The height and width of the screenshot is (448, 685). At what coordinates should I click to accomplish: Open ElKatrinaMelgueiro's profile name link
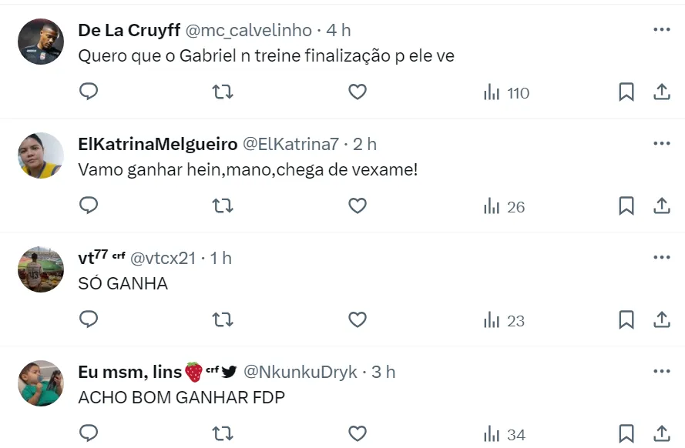point(157,144)
